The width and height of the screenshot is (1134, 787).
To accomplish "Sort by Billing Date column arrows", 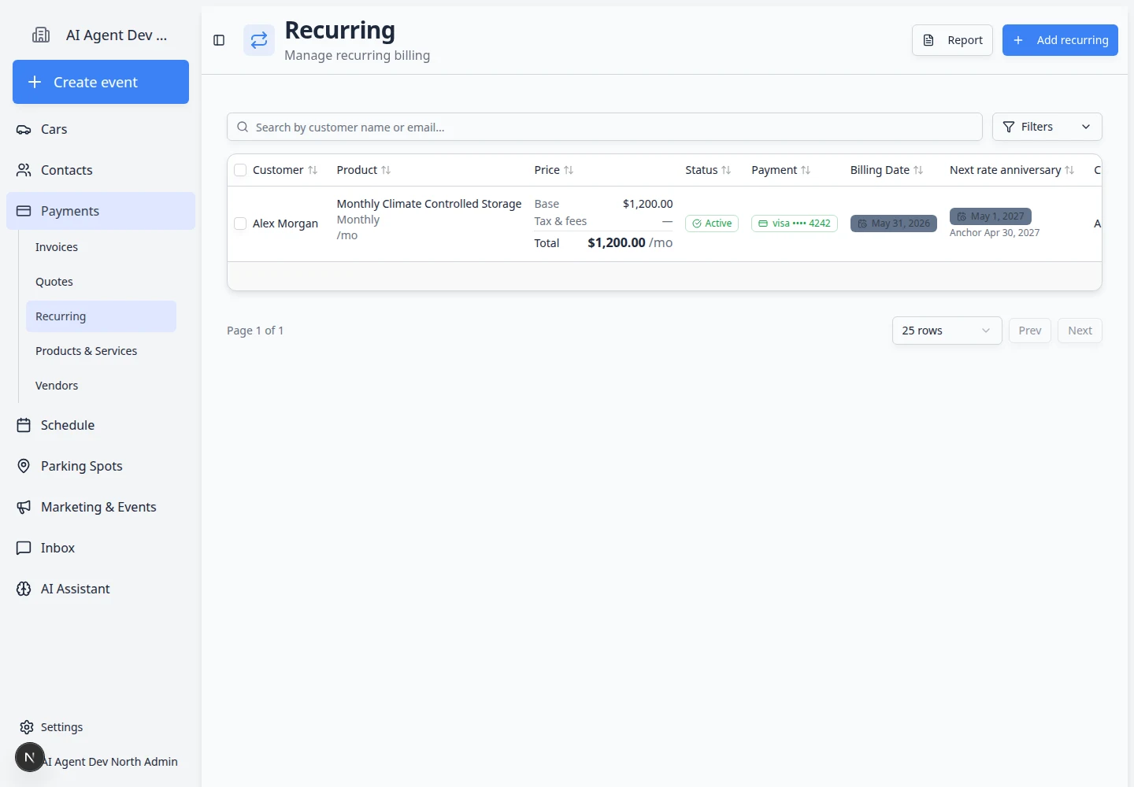I will click(918, 170).
